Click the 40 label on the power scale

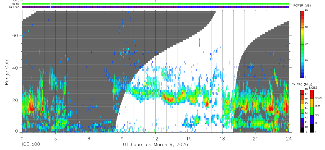click(306, 10)
